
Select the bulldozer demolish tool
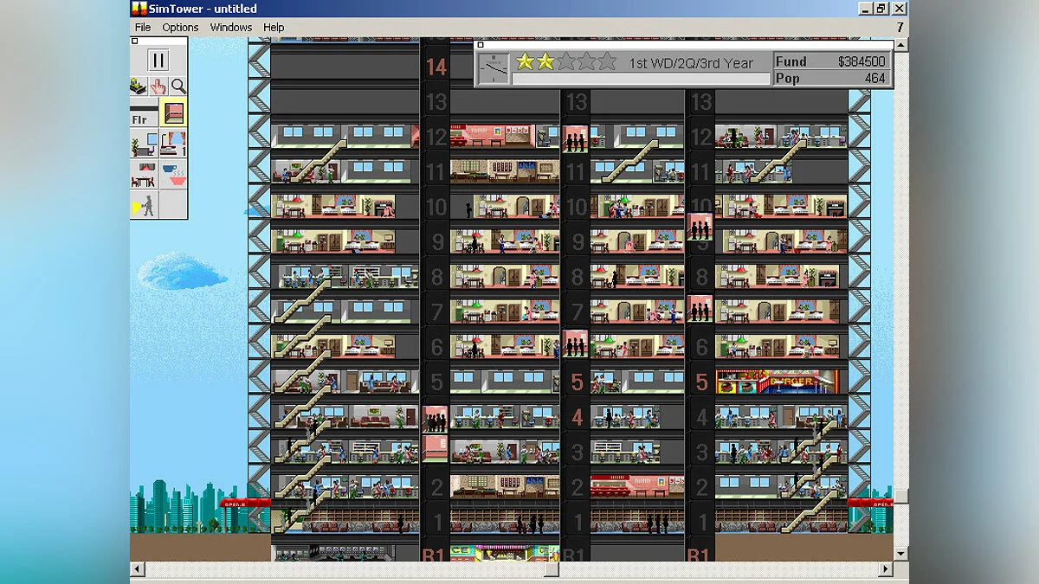tap(138, 86)
